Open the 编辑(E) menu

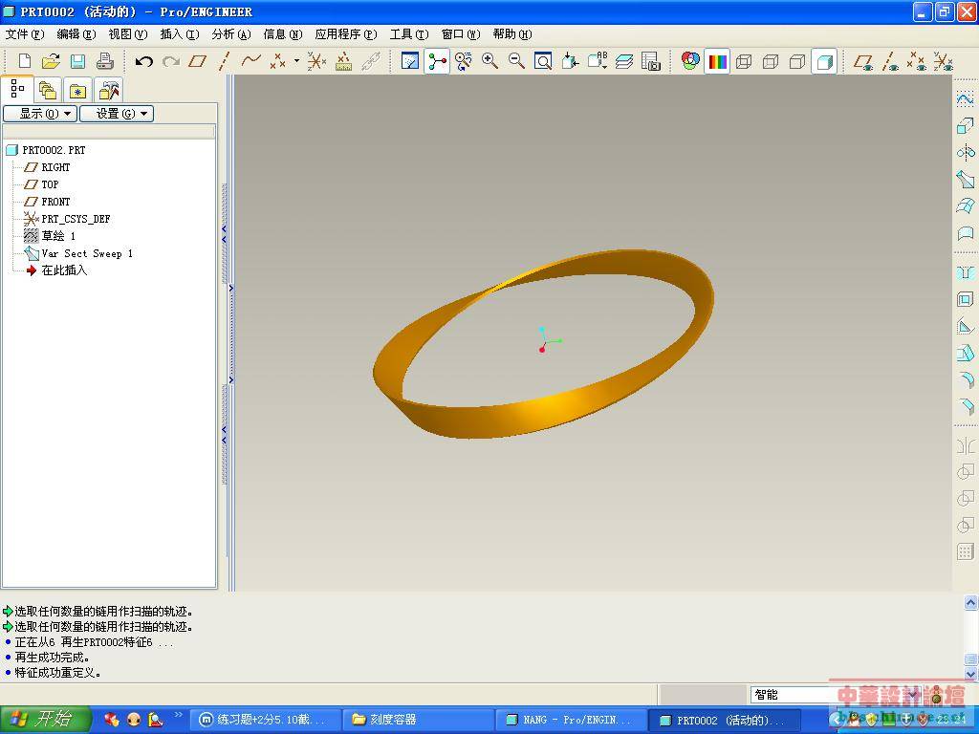pos(76,34)
